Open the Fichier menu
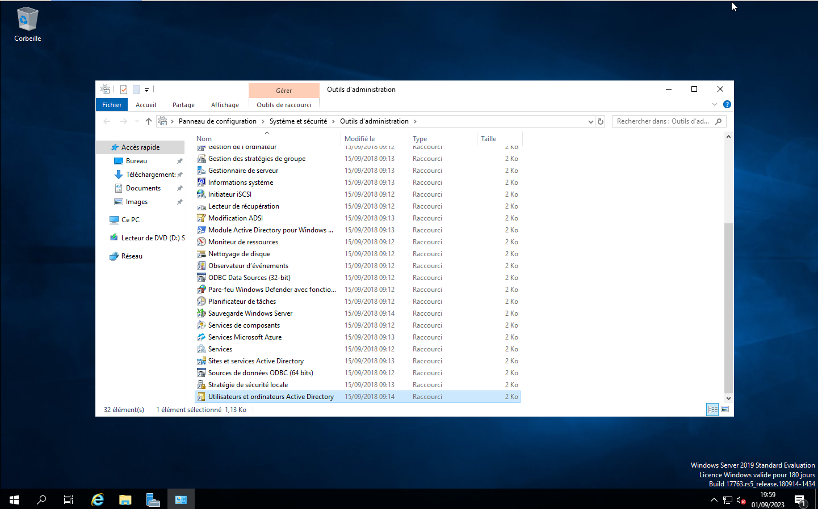818x509 pixels. click(112, 105)
